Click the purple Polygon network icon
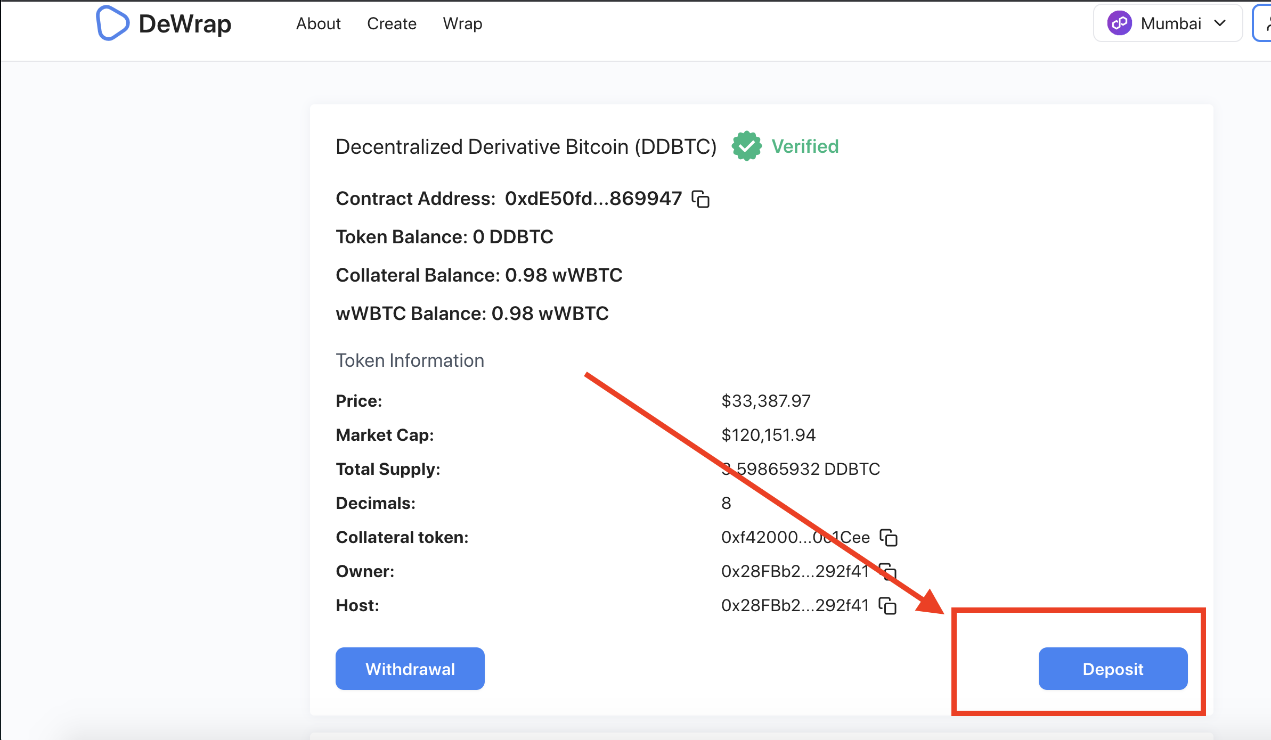Viewport: 1271px width, 740px height. pos(1119,23)
